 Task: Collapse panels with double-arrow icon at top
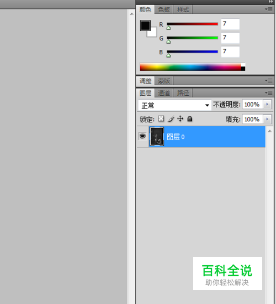pos(270,2)
